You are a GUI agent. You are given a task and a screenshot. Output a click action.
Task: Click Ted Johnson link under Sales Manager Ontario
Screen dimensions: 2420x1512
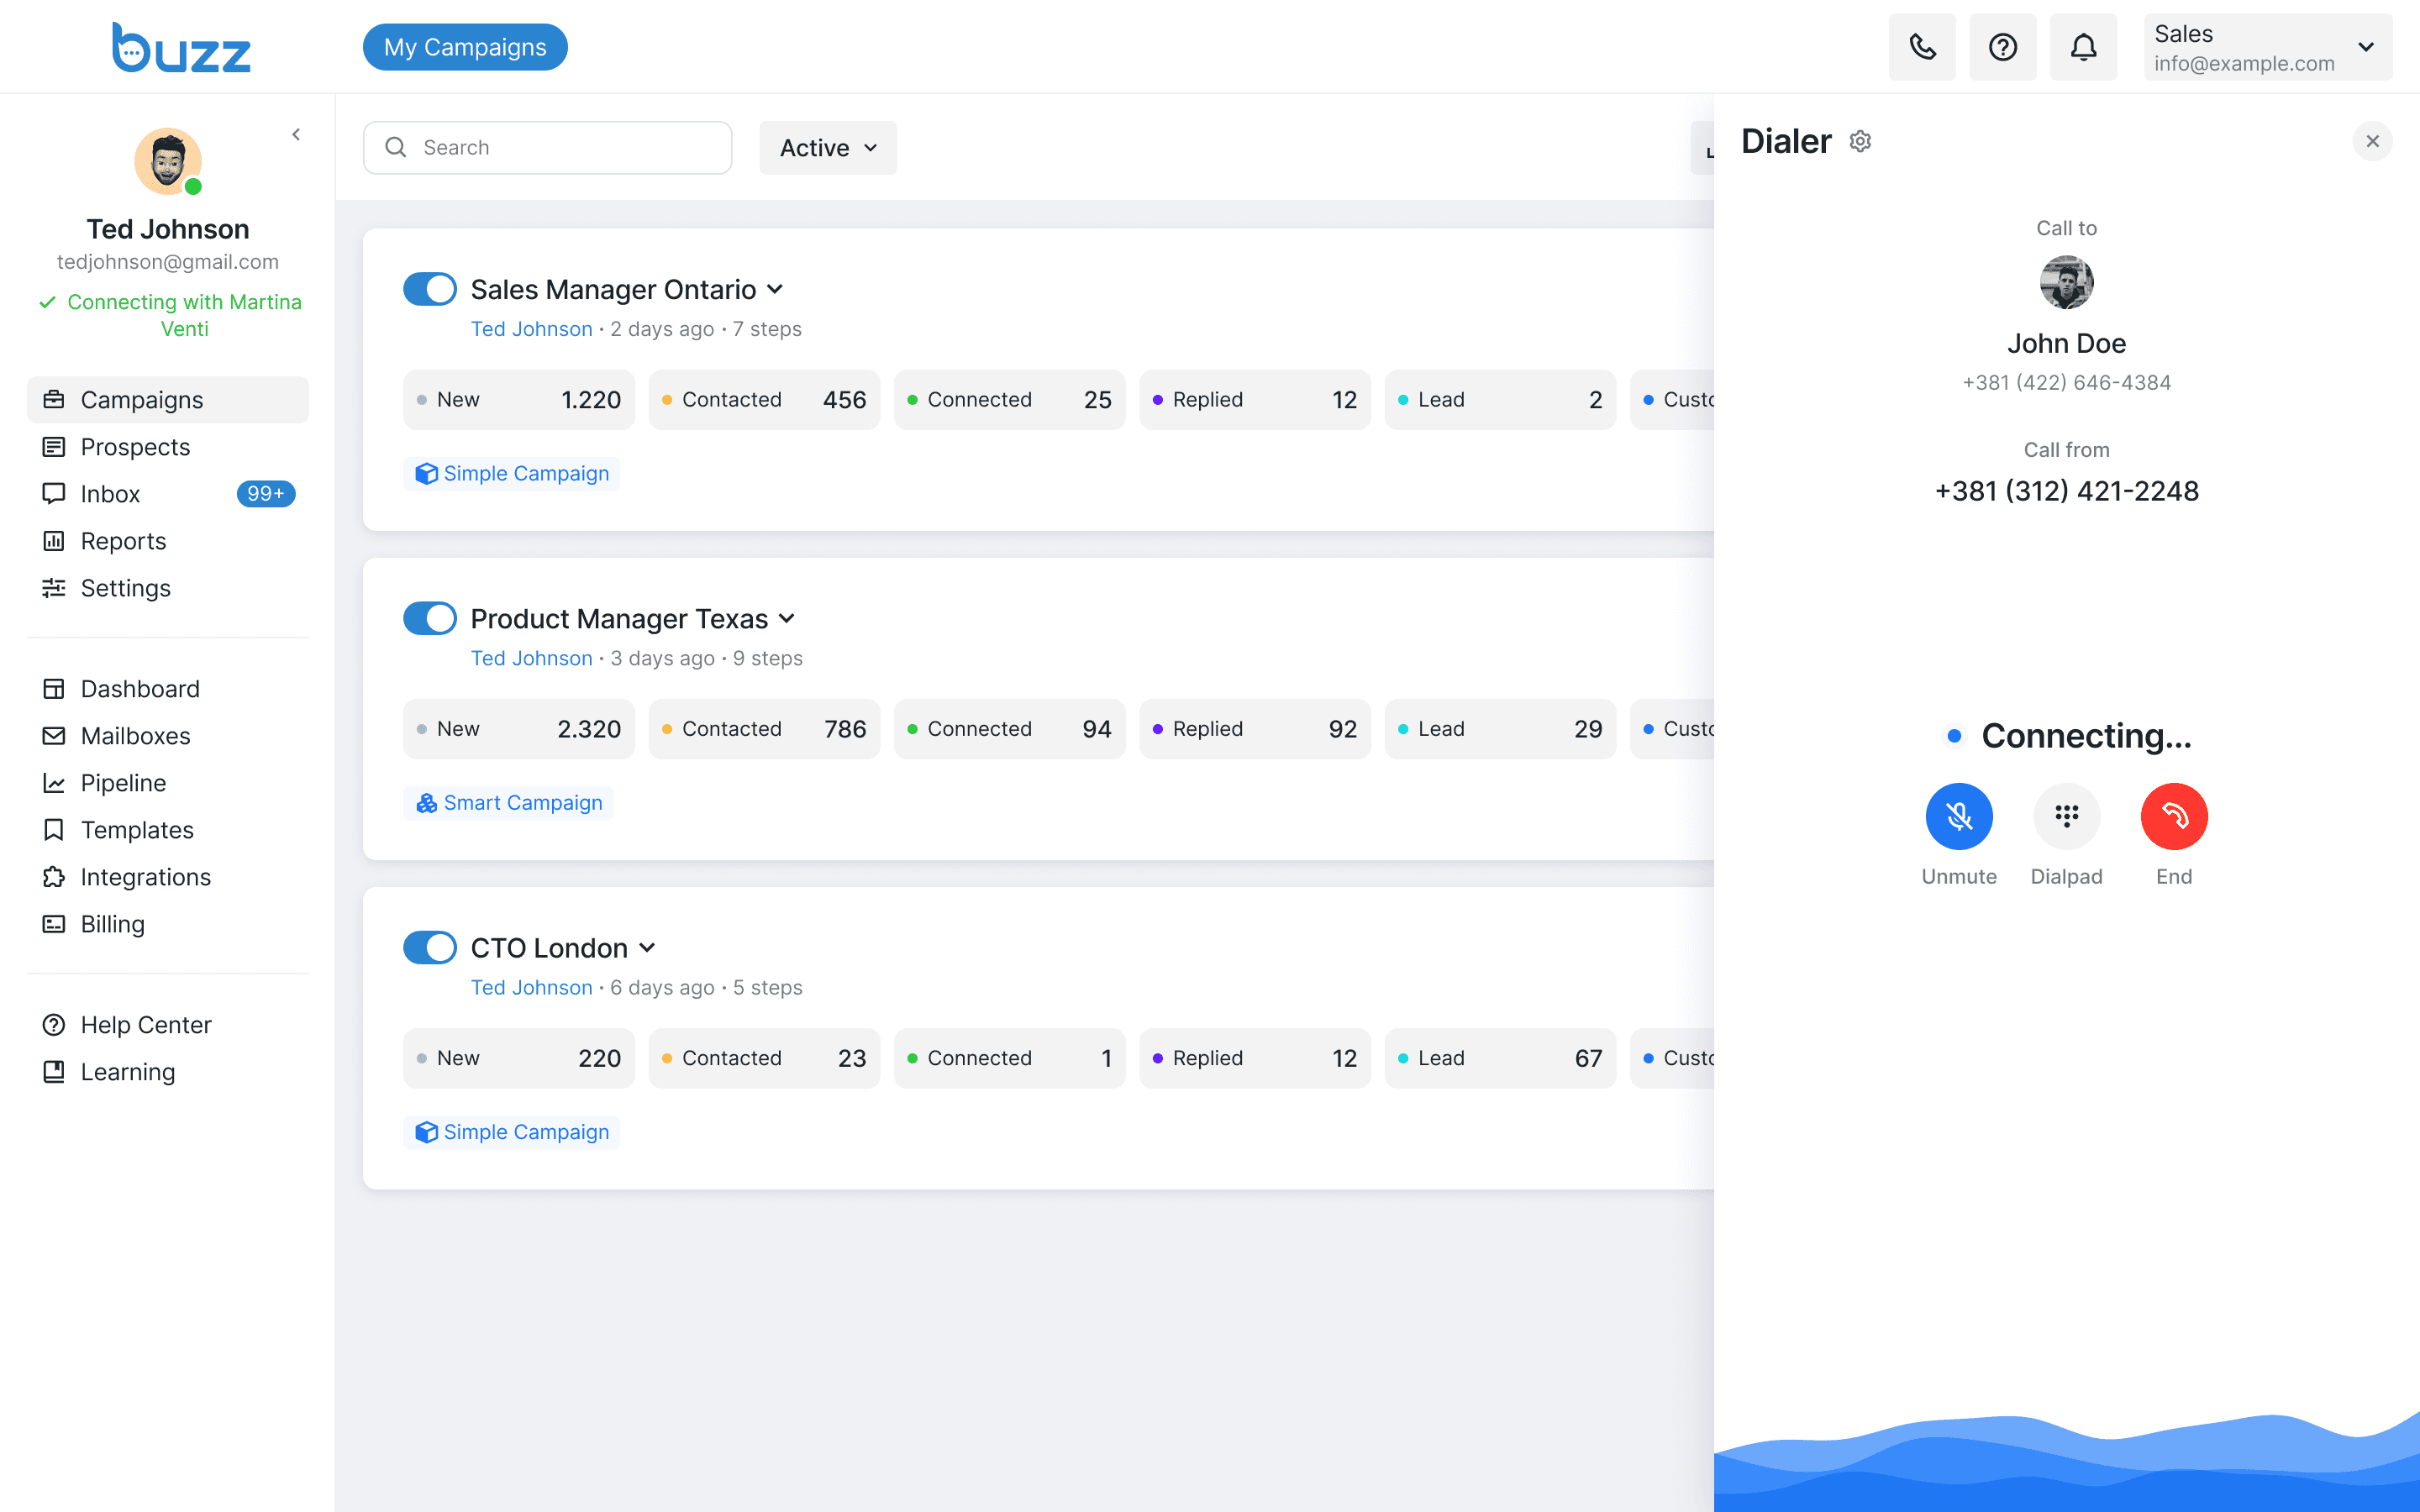532,329
